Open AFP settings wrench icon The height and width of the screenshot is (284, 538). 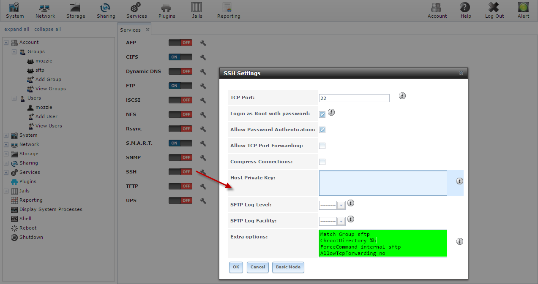point(203,43)
